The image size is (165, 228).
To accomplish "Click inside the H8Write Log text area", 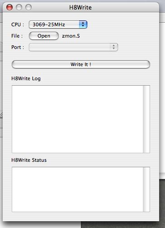I will pyautogui.click(x=77, y=119).
